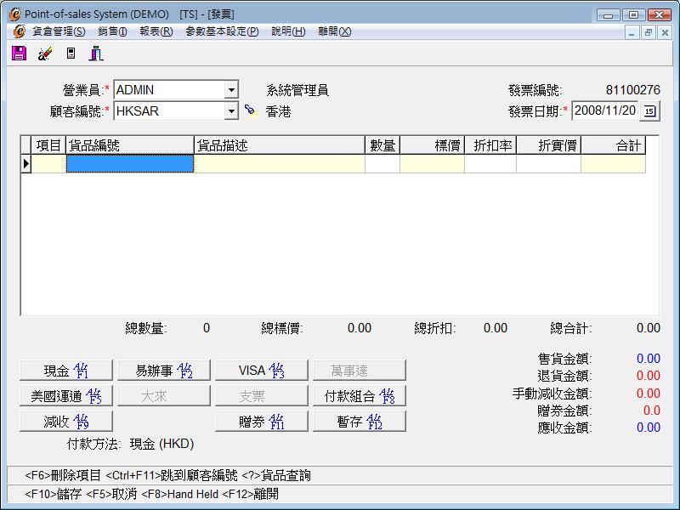Click the cancel/clear eraser toolbar icon
The height and width of the screenshot is (510, 680).
click(44, 54)
